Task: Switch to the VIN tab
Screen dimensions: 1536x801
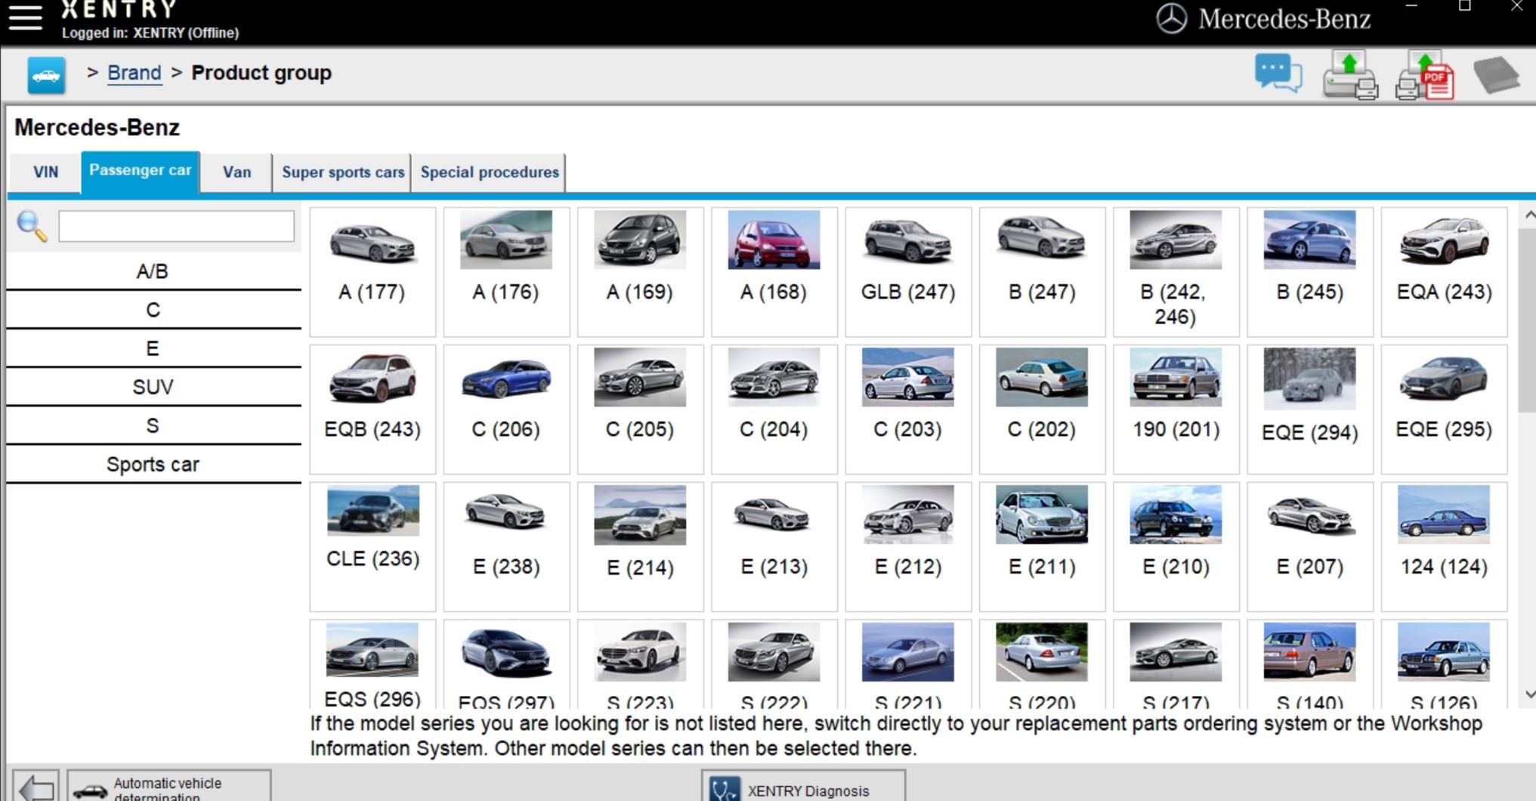Action: tap(45, 172)
